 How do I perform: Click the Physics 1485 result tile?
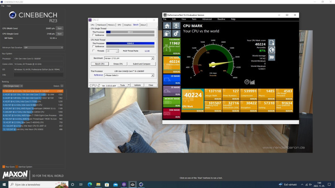coord(266,94)
